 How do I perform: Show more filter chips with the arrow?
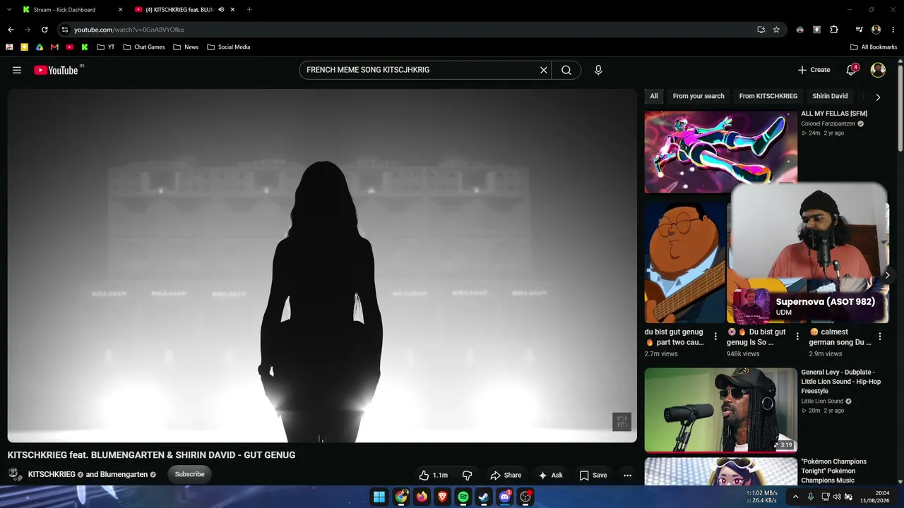[x=878, y=97]
